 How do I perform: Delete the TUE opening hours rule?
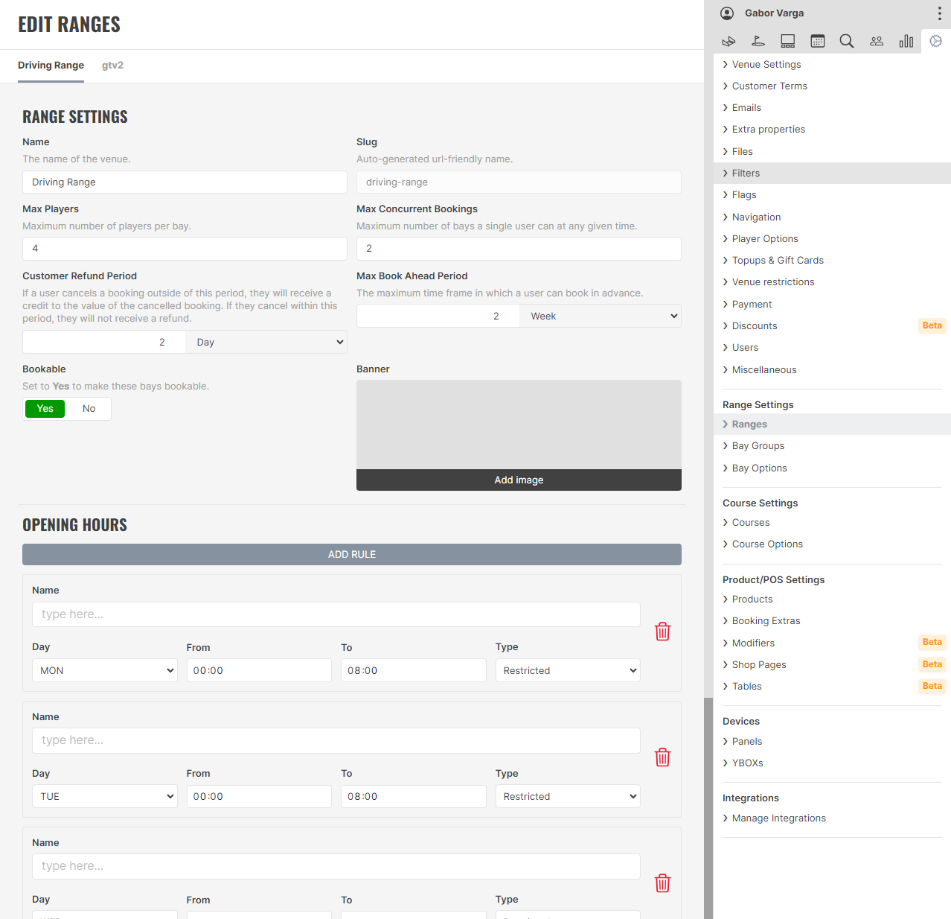pyautogui.click(x=662, y=757)
